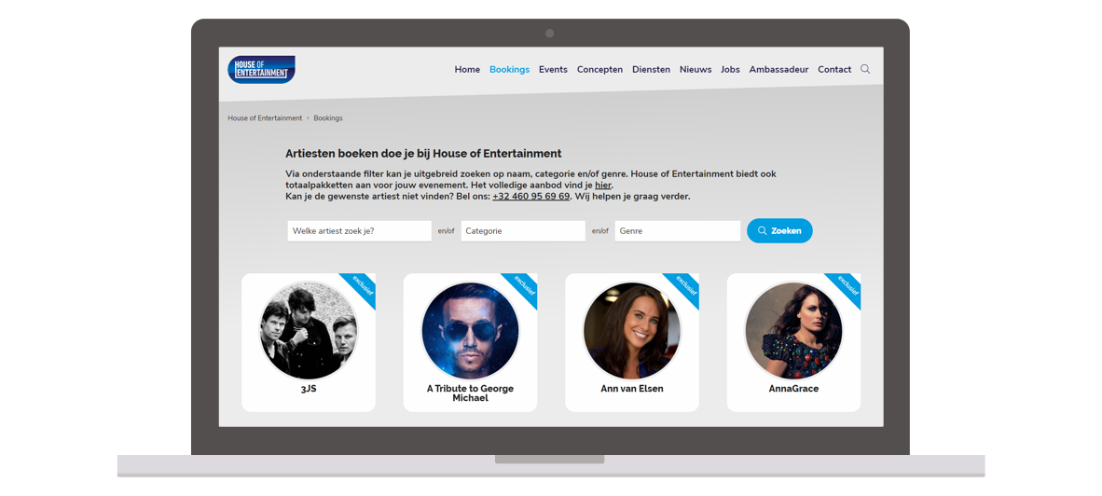1102x496 pixels.
Task: Open the Genre dropdown
Action: (x=678, y=231)
